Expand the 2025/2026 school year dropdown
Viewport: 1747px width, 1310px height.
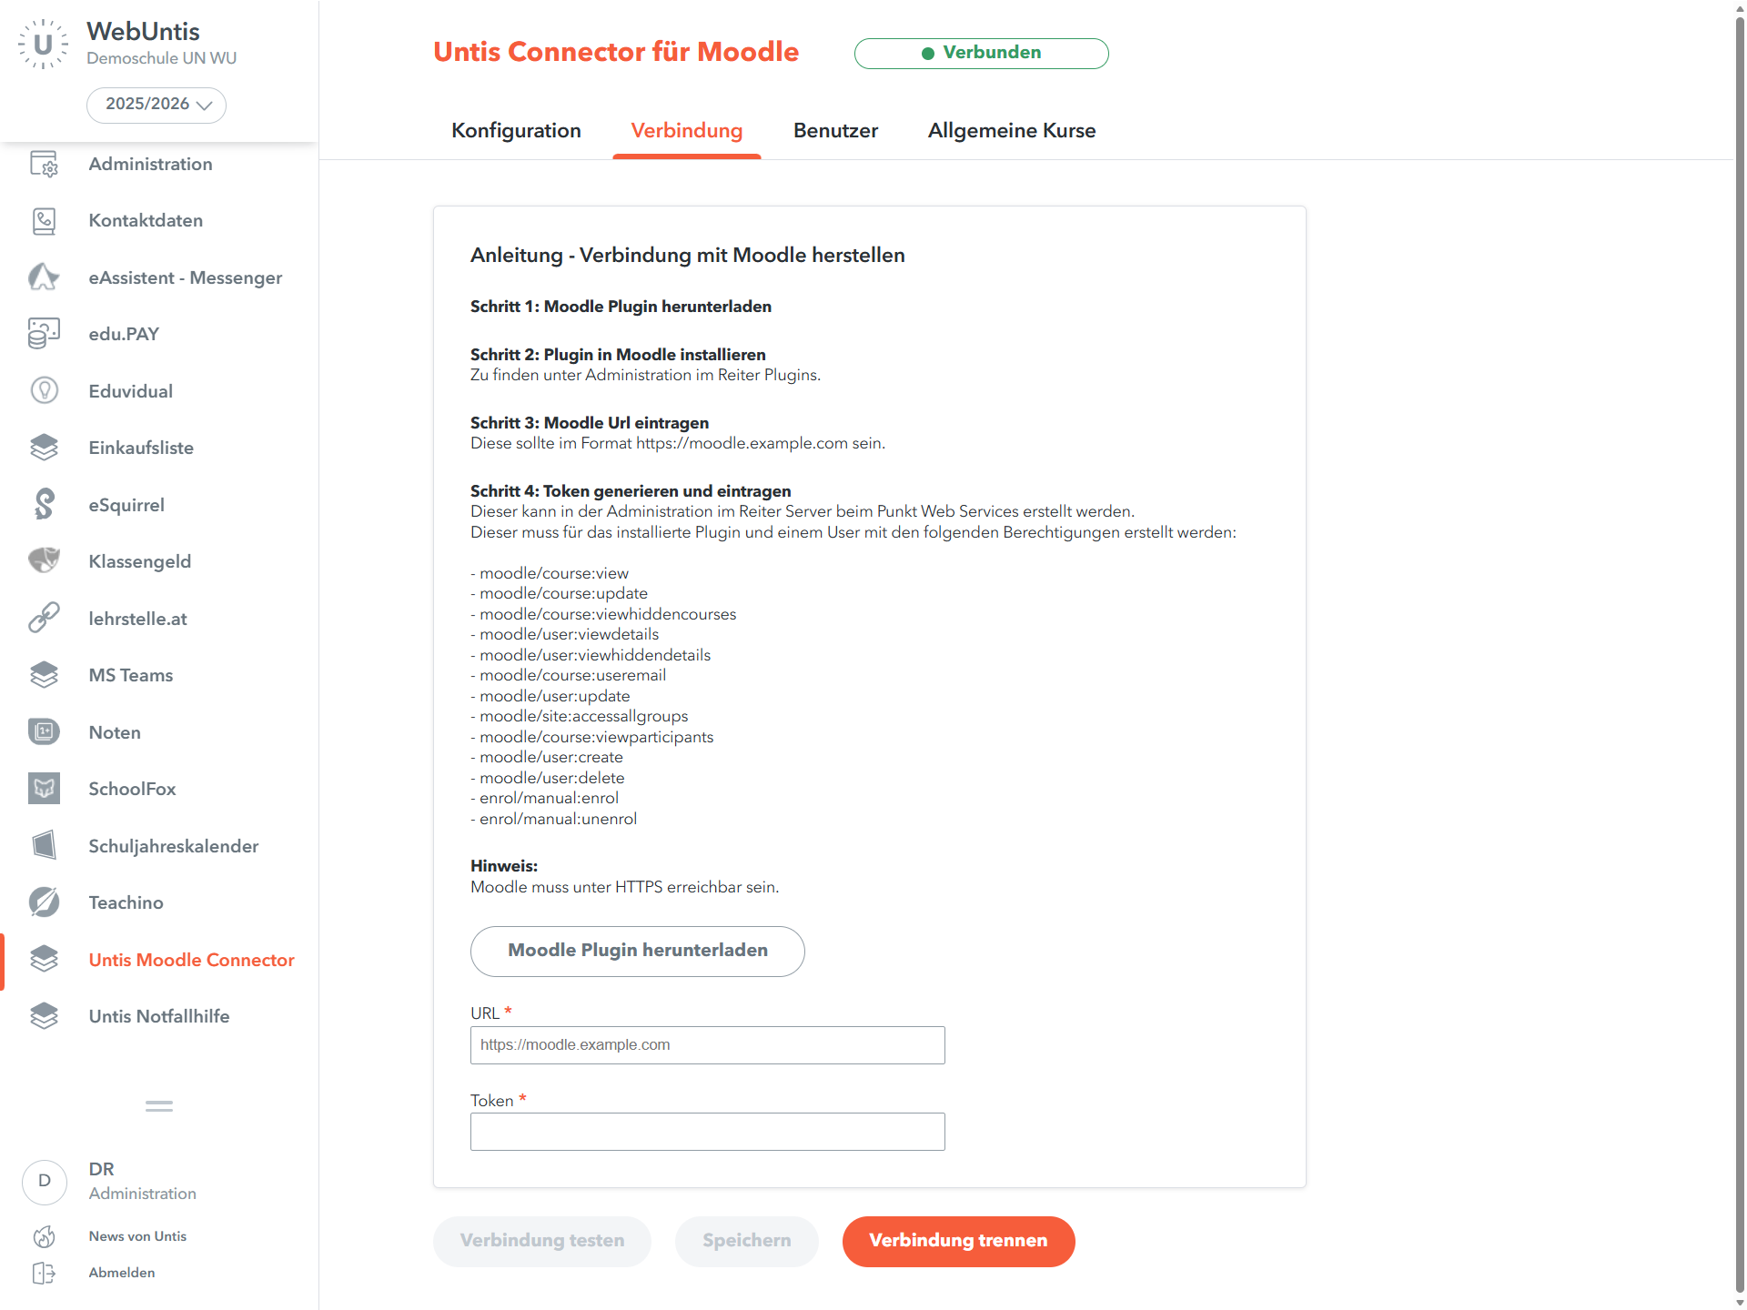coord(157,105)
